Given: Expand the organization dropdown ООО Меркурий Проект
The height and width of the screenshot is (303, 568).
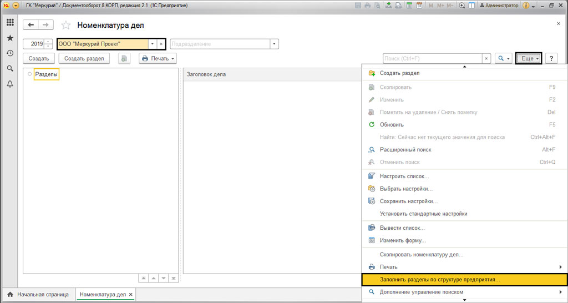Looking at the screenshot, I should click(153, 44).
